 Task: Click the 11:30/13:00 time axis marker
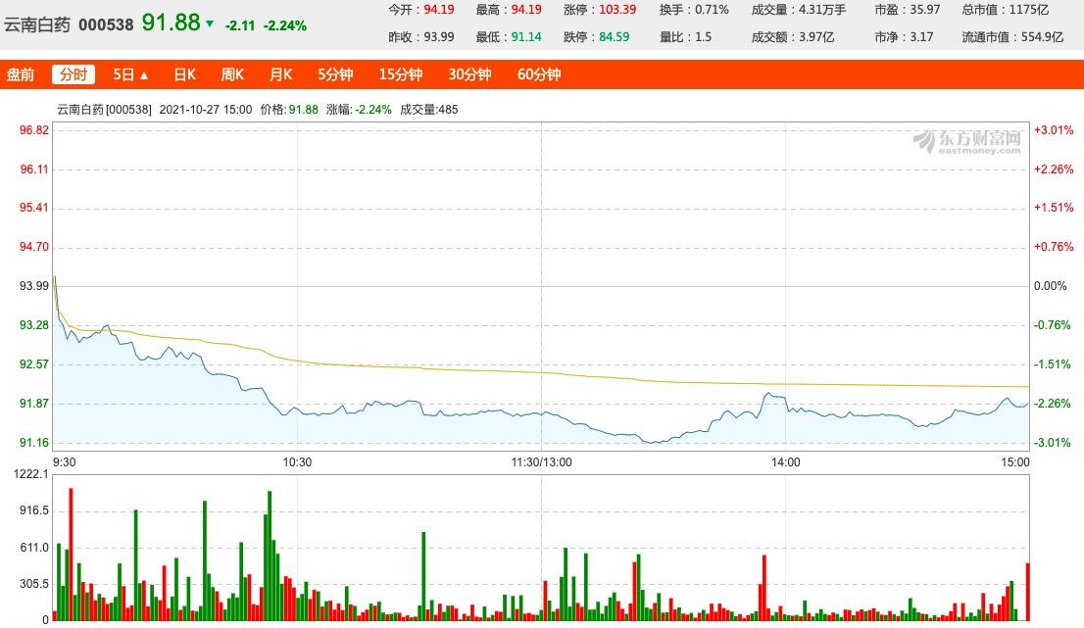point(541,462)
